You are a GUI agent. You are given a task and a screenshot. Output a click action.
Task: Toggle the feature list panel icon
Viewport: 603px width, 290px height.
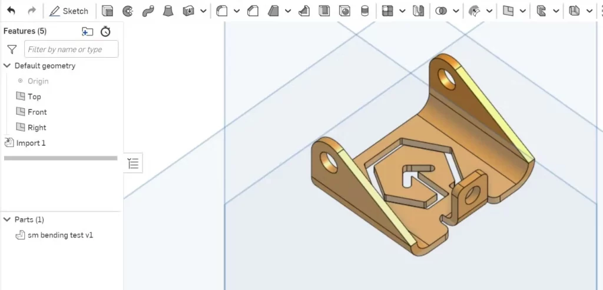(x=133, y=164)
